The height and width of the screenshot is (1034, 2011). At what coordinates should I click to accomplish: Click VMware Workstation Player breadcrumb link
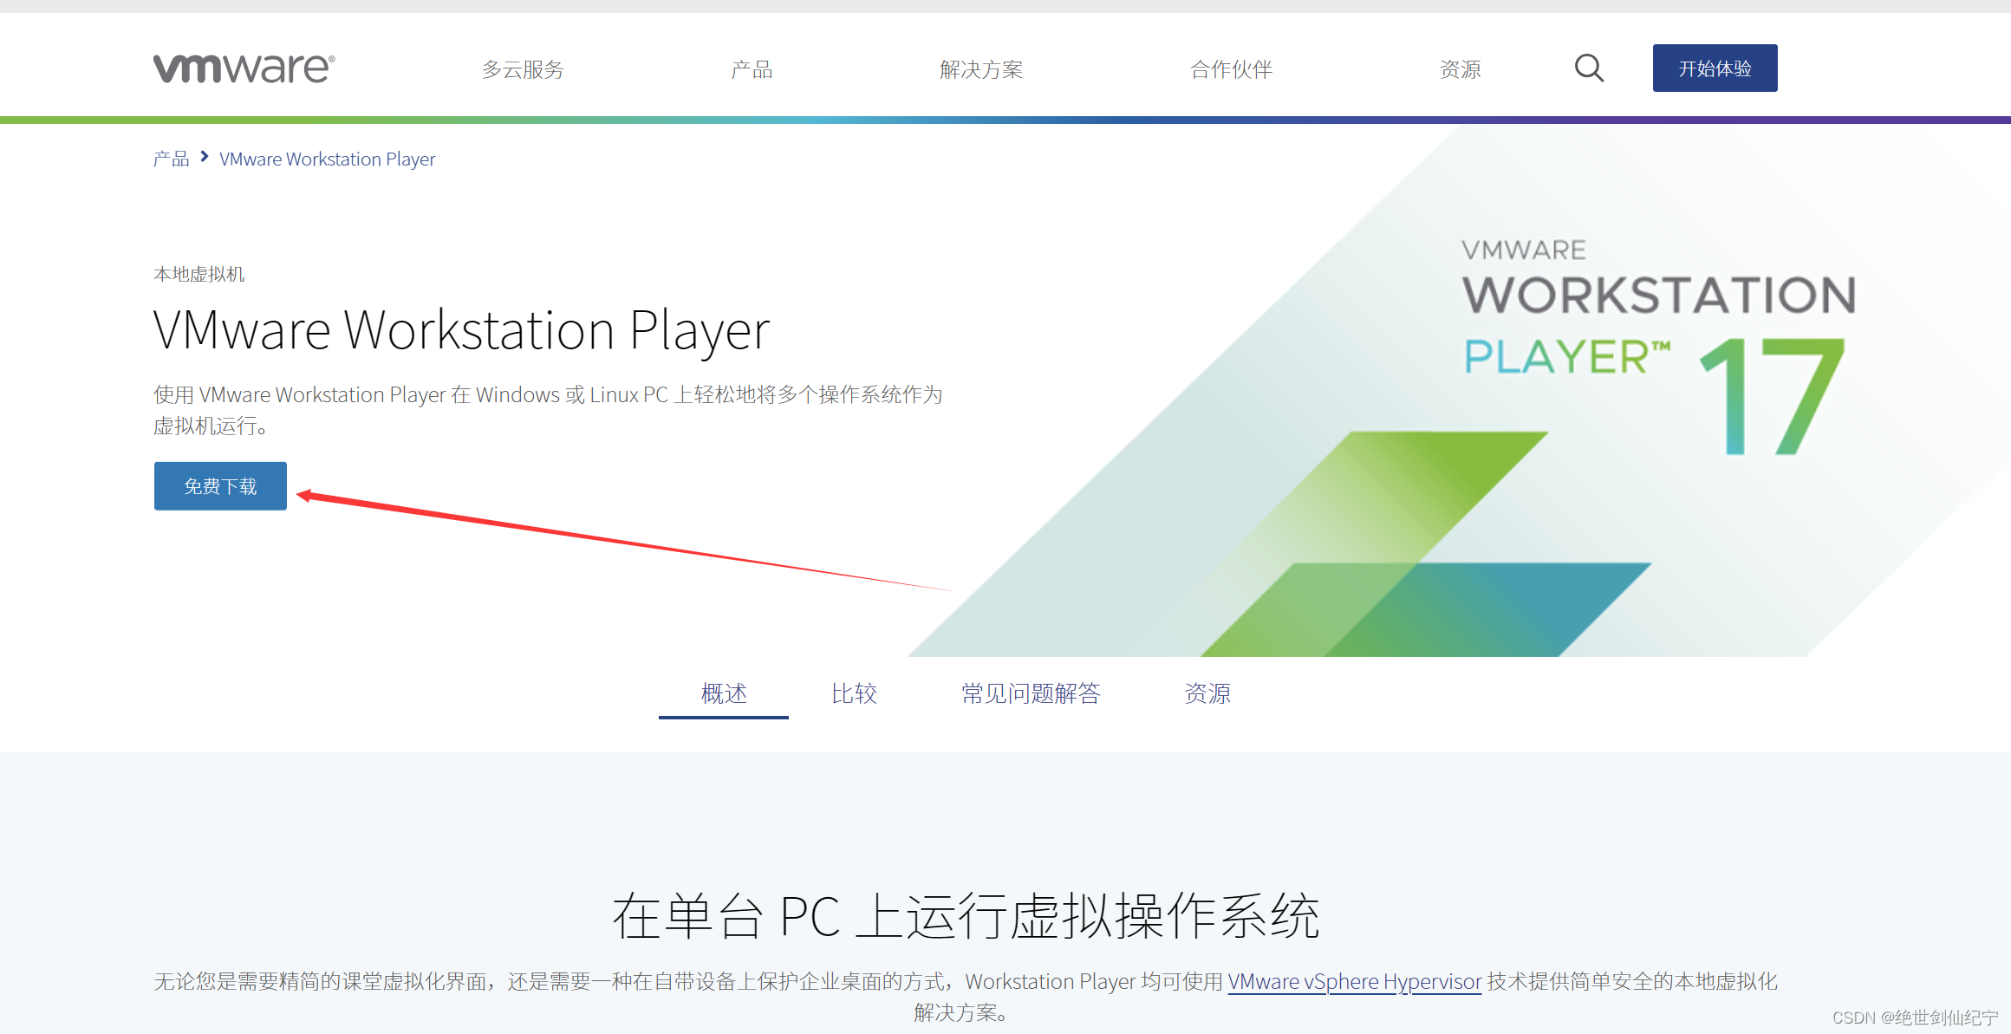coord(327,159)
